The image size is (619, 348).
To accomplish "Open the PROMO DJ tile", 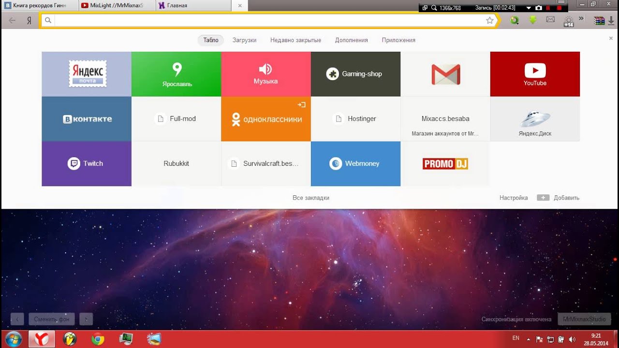I will click(445, 164).
